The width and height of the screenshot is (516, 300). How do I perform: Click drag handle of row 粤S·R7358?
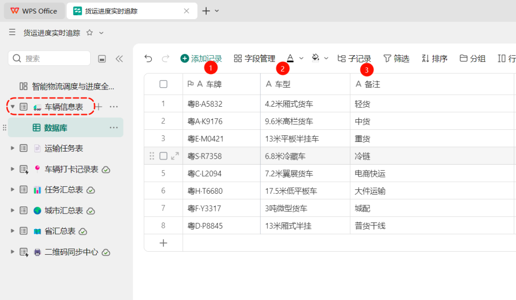click(152, 156)
